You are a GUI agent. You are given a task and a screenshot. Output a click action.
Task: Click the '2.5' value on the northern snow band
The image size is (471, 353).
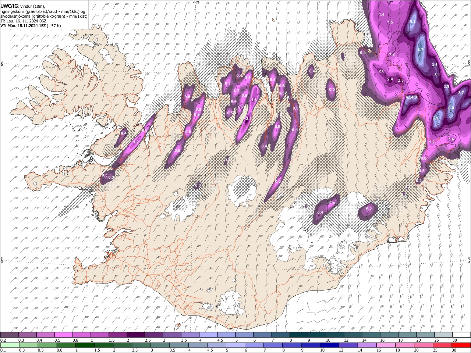tap(249, 118)
